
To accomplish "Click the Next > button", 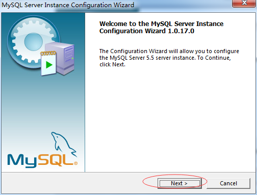I will pyautogui.click(x=179, y=183).
